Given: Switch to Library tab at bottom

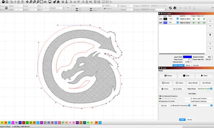Looking at the screenshot, I should click(189, 119).
